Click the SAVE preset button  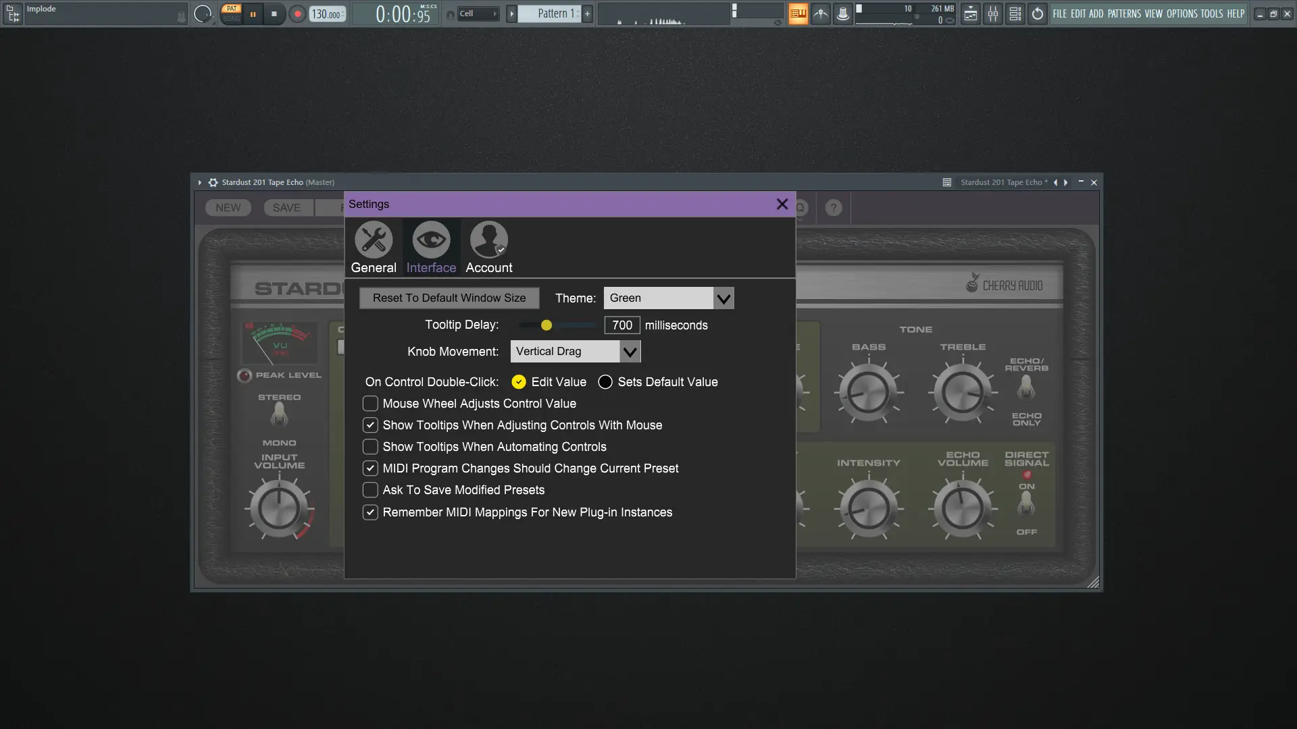(x=286, y=208)
